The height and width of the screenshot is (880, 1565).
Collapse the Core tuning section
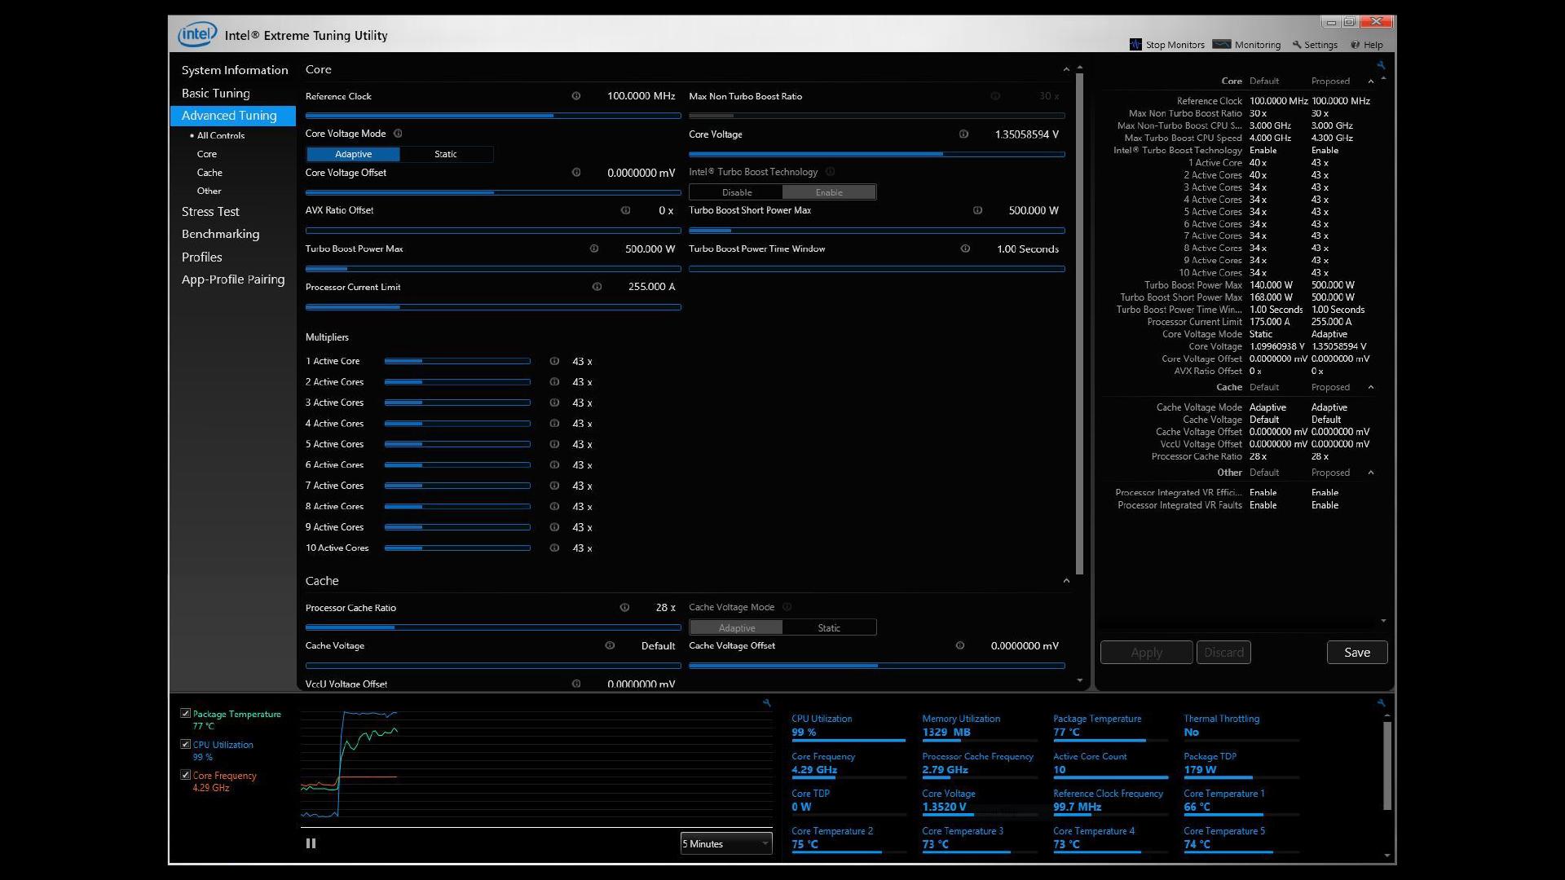point(1066,68)
